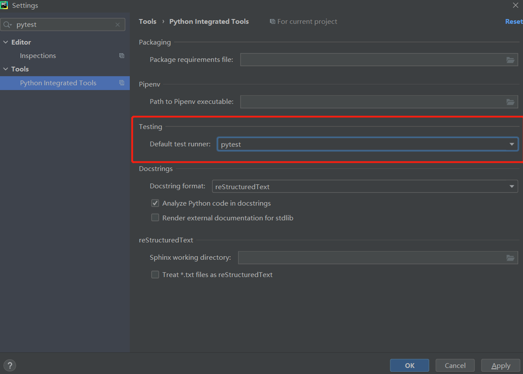The height and width of the screenshot is (374, 523).
Task: Click the For current project label
Action: click(x=307, y=22)
